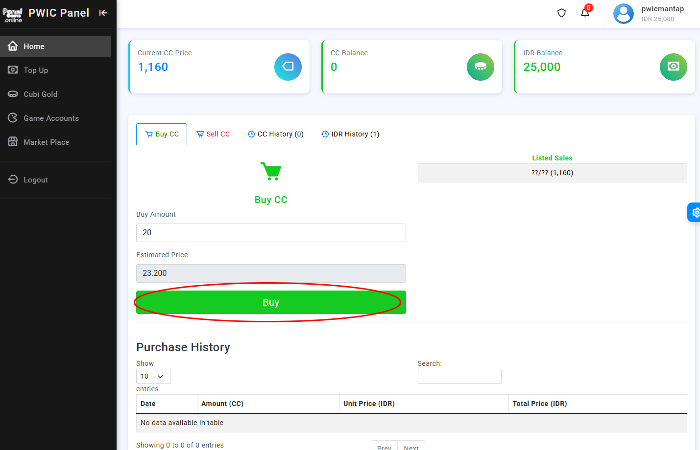The width and height of the screenshot is (700, 450).
Task: Open Game Accounts in sidebar
Action: point(51,118)
